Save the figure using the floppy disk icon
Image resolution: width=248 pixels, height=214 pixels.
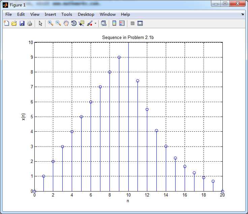point(22,23)
